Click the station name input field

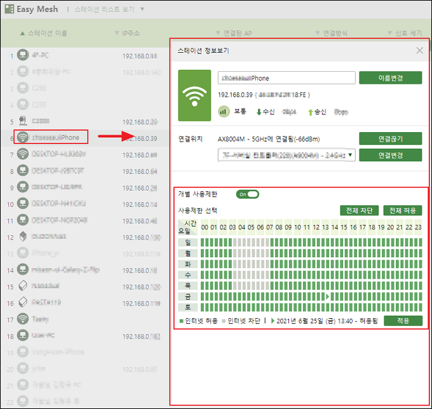point(287,78)
